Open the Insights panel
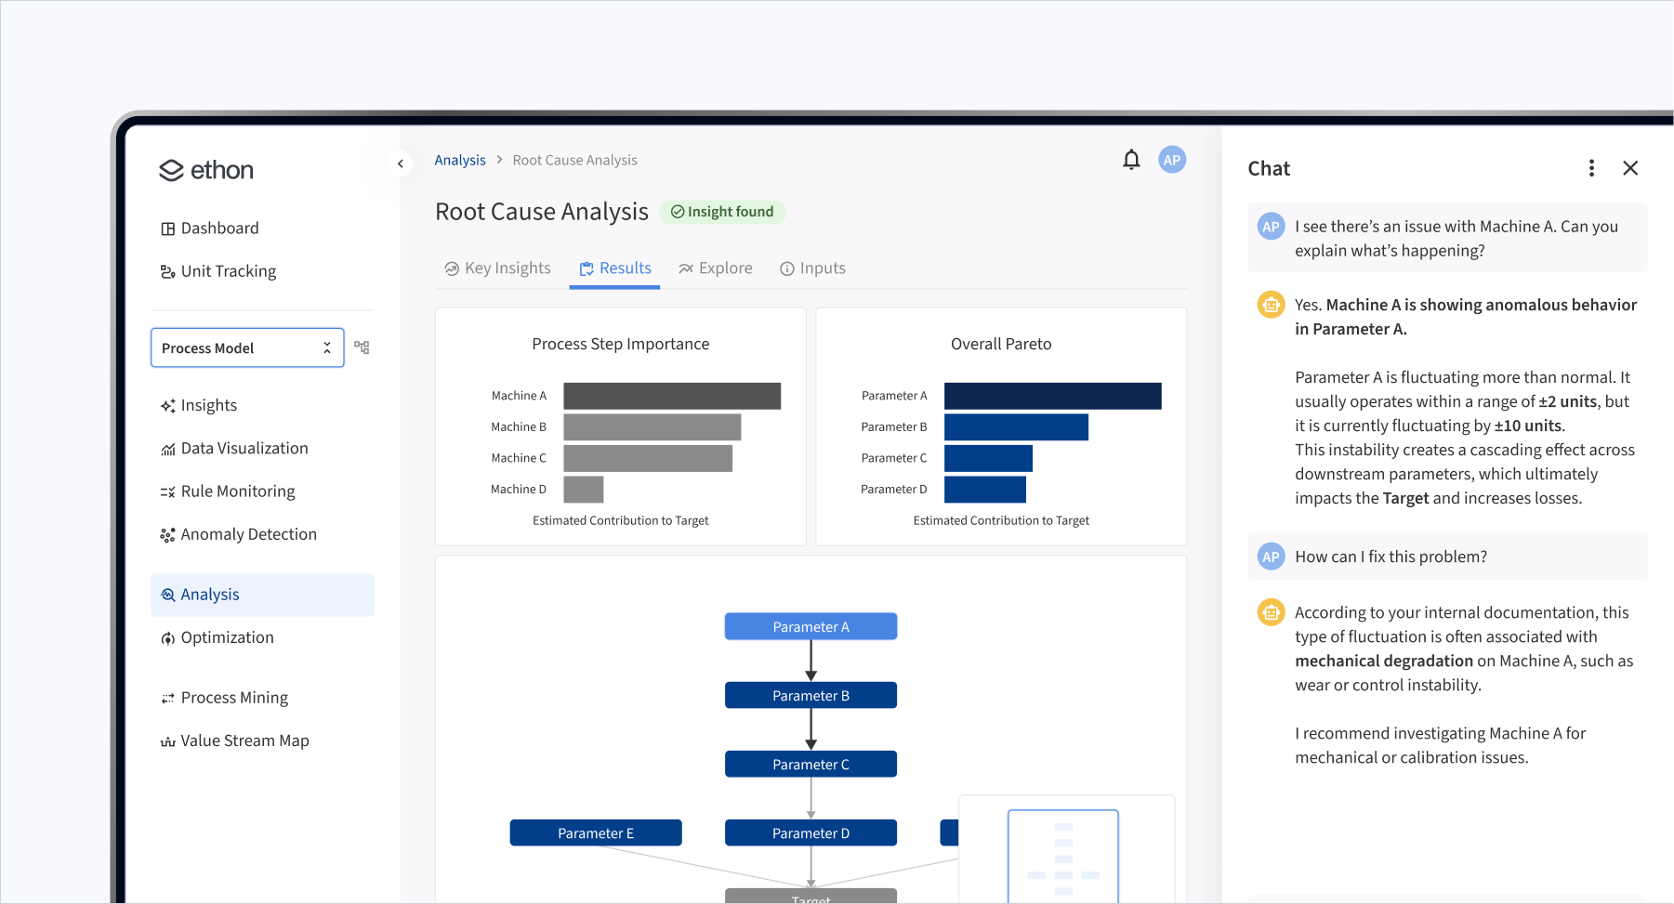This screenshot has height=904, width=1674. 210,405
